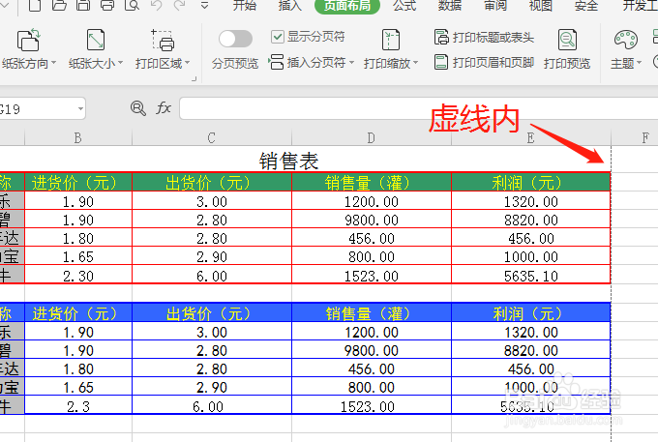658x442 pixels.
Task: Click cell 5635.10 in red-bordered table
Action: [x=531, y=275]
